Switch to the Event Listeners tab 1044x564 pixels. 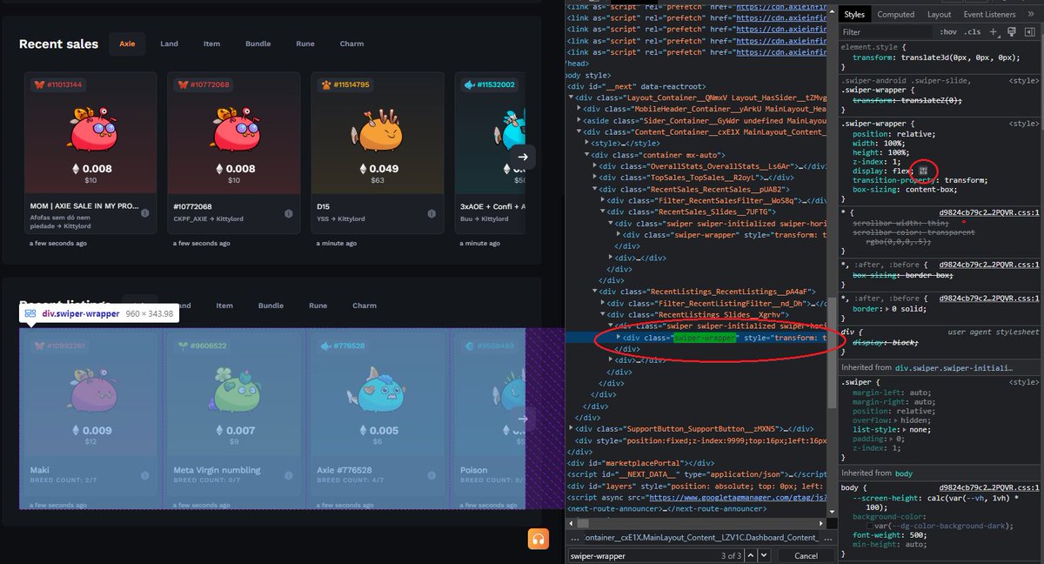(991, 14)
